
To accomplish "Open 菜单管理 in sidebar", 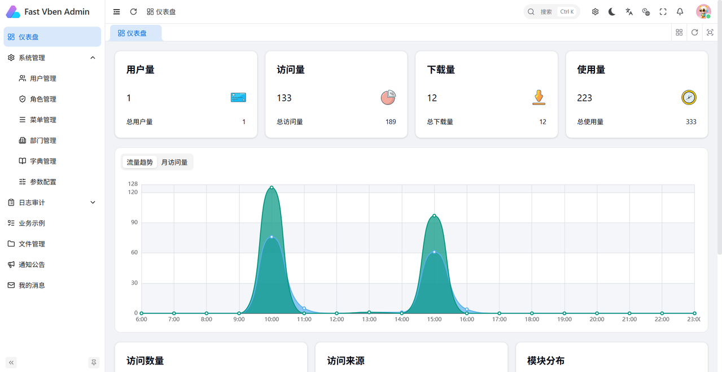I will tap(52, 120).
